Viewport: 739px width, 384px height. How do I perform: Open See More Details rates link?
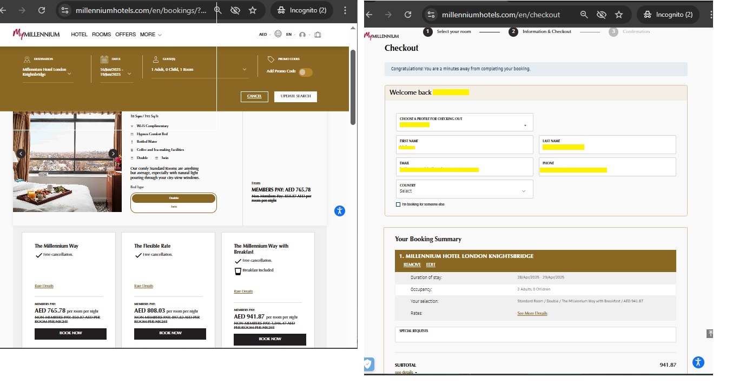click(532, 313)
